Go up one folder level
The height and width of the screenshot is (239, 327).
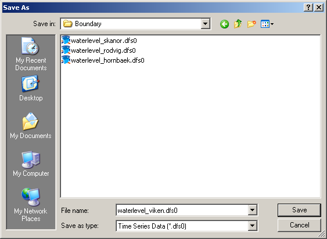point(238,24)
